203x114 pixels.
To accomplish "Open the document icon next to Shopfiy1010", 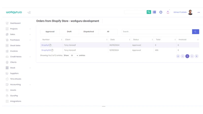I will (52, 50).
